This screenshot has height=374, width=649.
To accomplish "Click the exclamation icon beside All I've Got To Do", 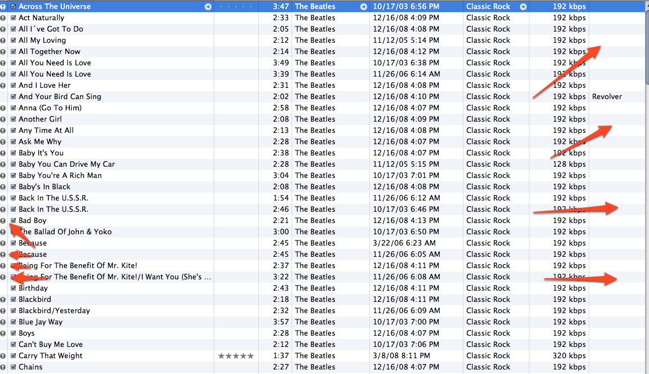I will [x=3, y=29].
